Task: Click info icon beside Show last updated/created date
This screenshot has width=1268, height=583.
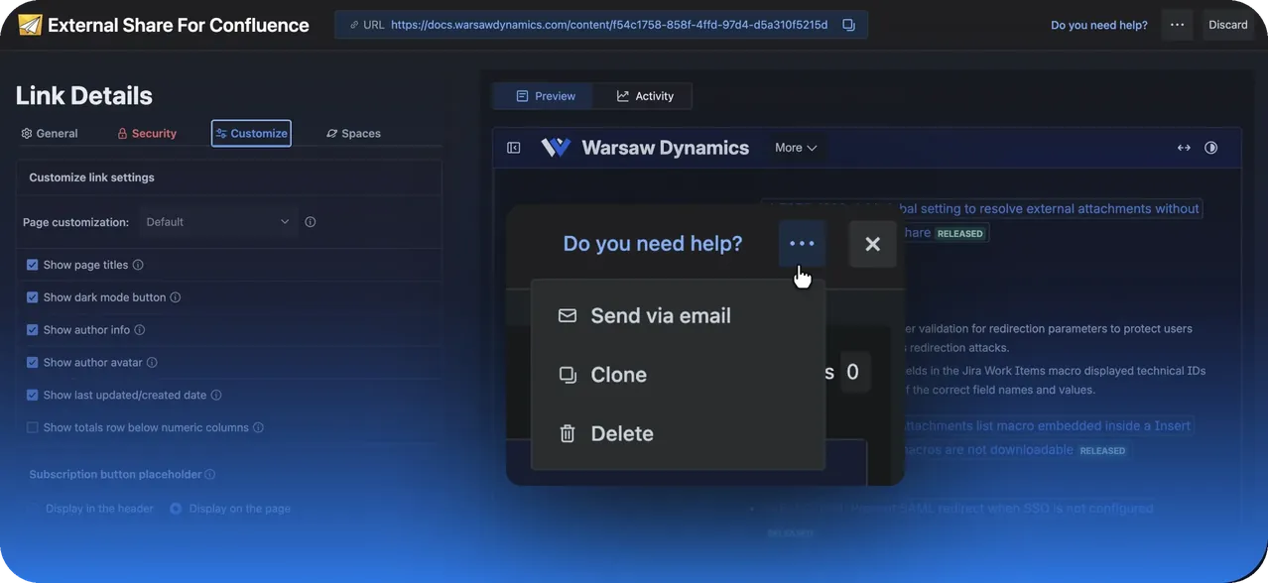Action: point(216,395)
